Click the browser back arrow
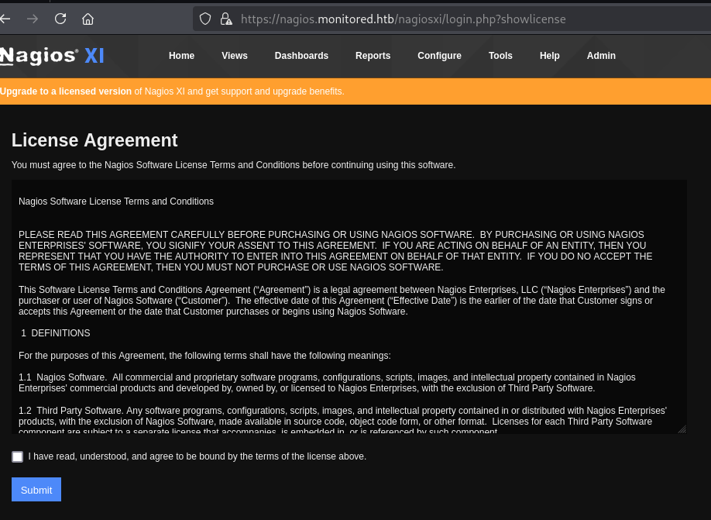The image size is (711, 520). pos(5,19)
